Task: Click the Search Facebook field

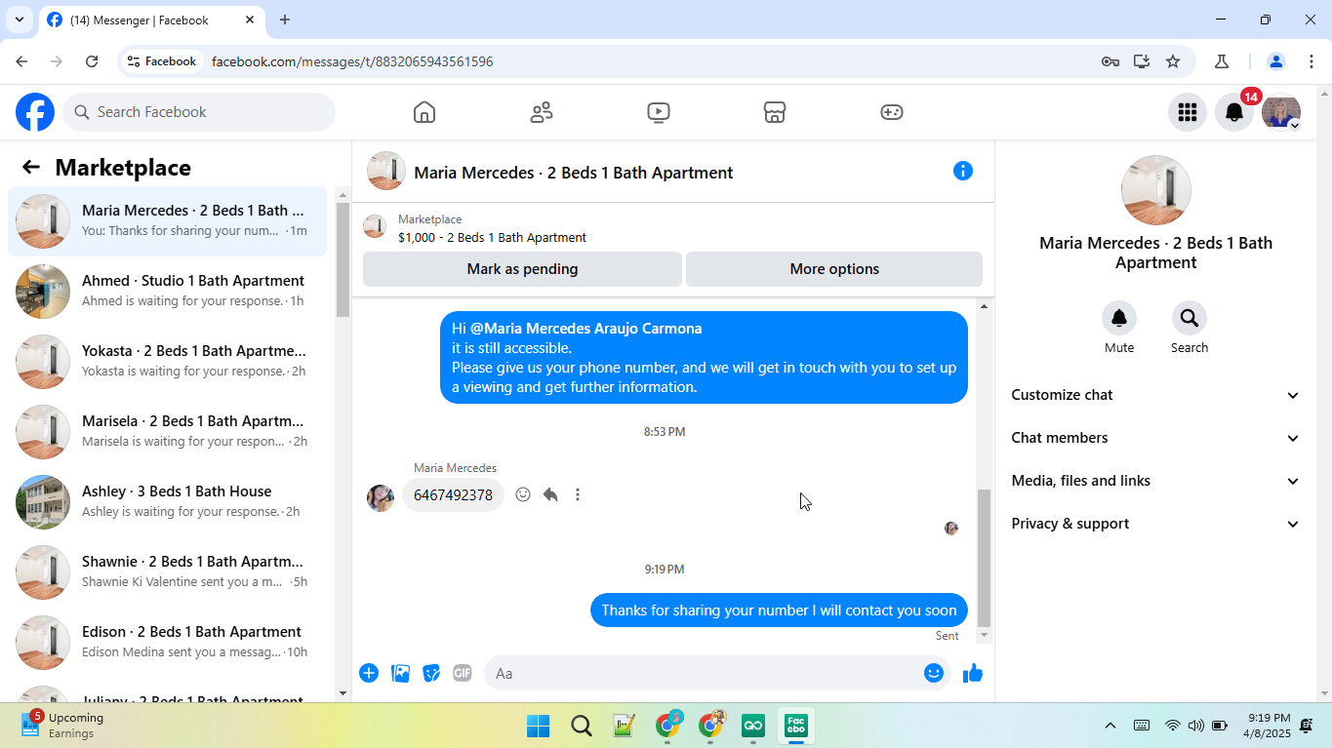Action: [x=199, y=112]
